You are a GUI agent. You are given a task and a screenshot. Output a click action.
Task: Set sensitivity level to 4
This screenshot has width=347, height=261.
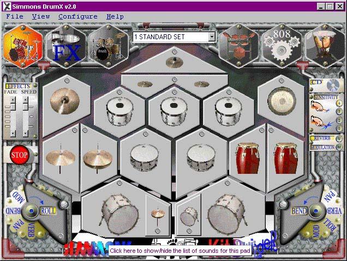click(339, 102)
